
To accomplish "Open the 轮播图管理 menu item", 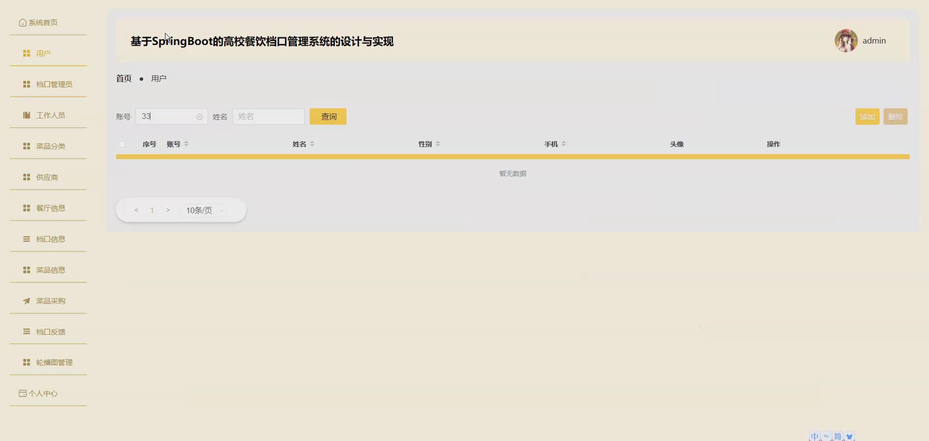I will 48,362.
